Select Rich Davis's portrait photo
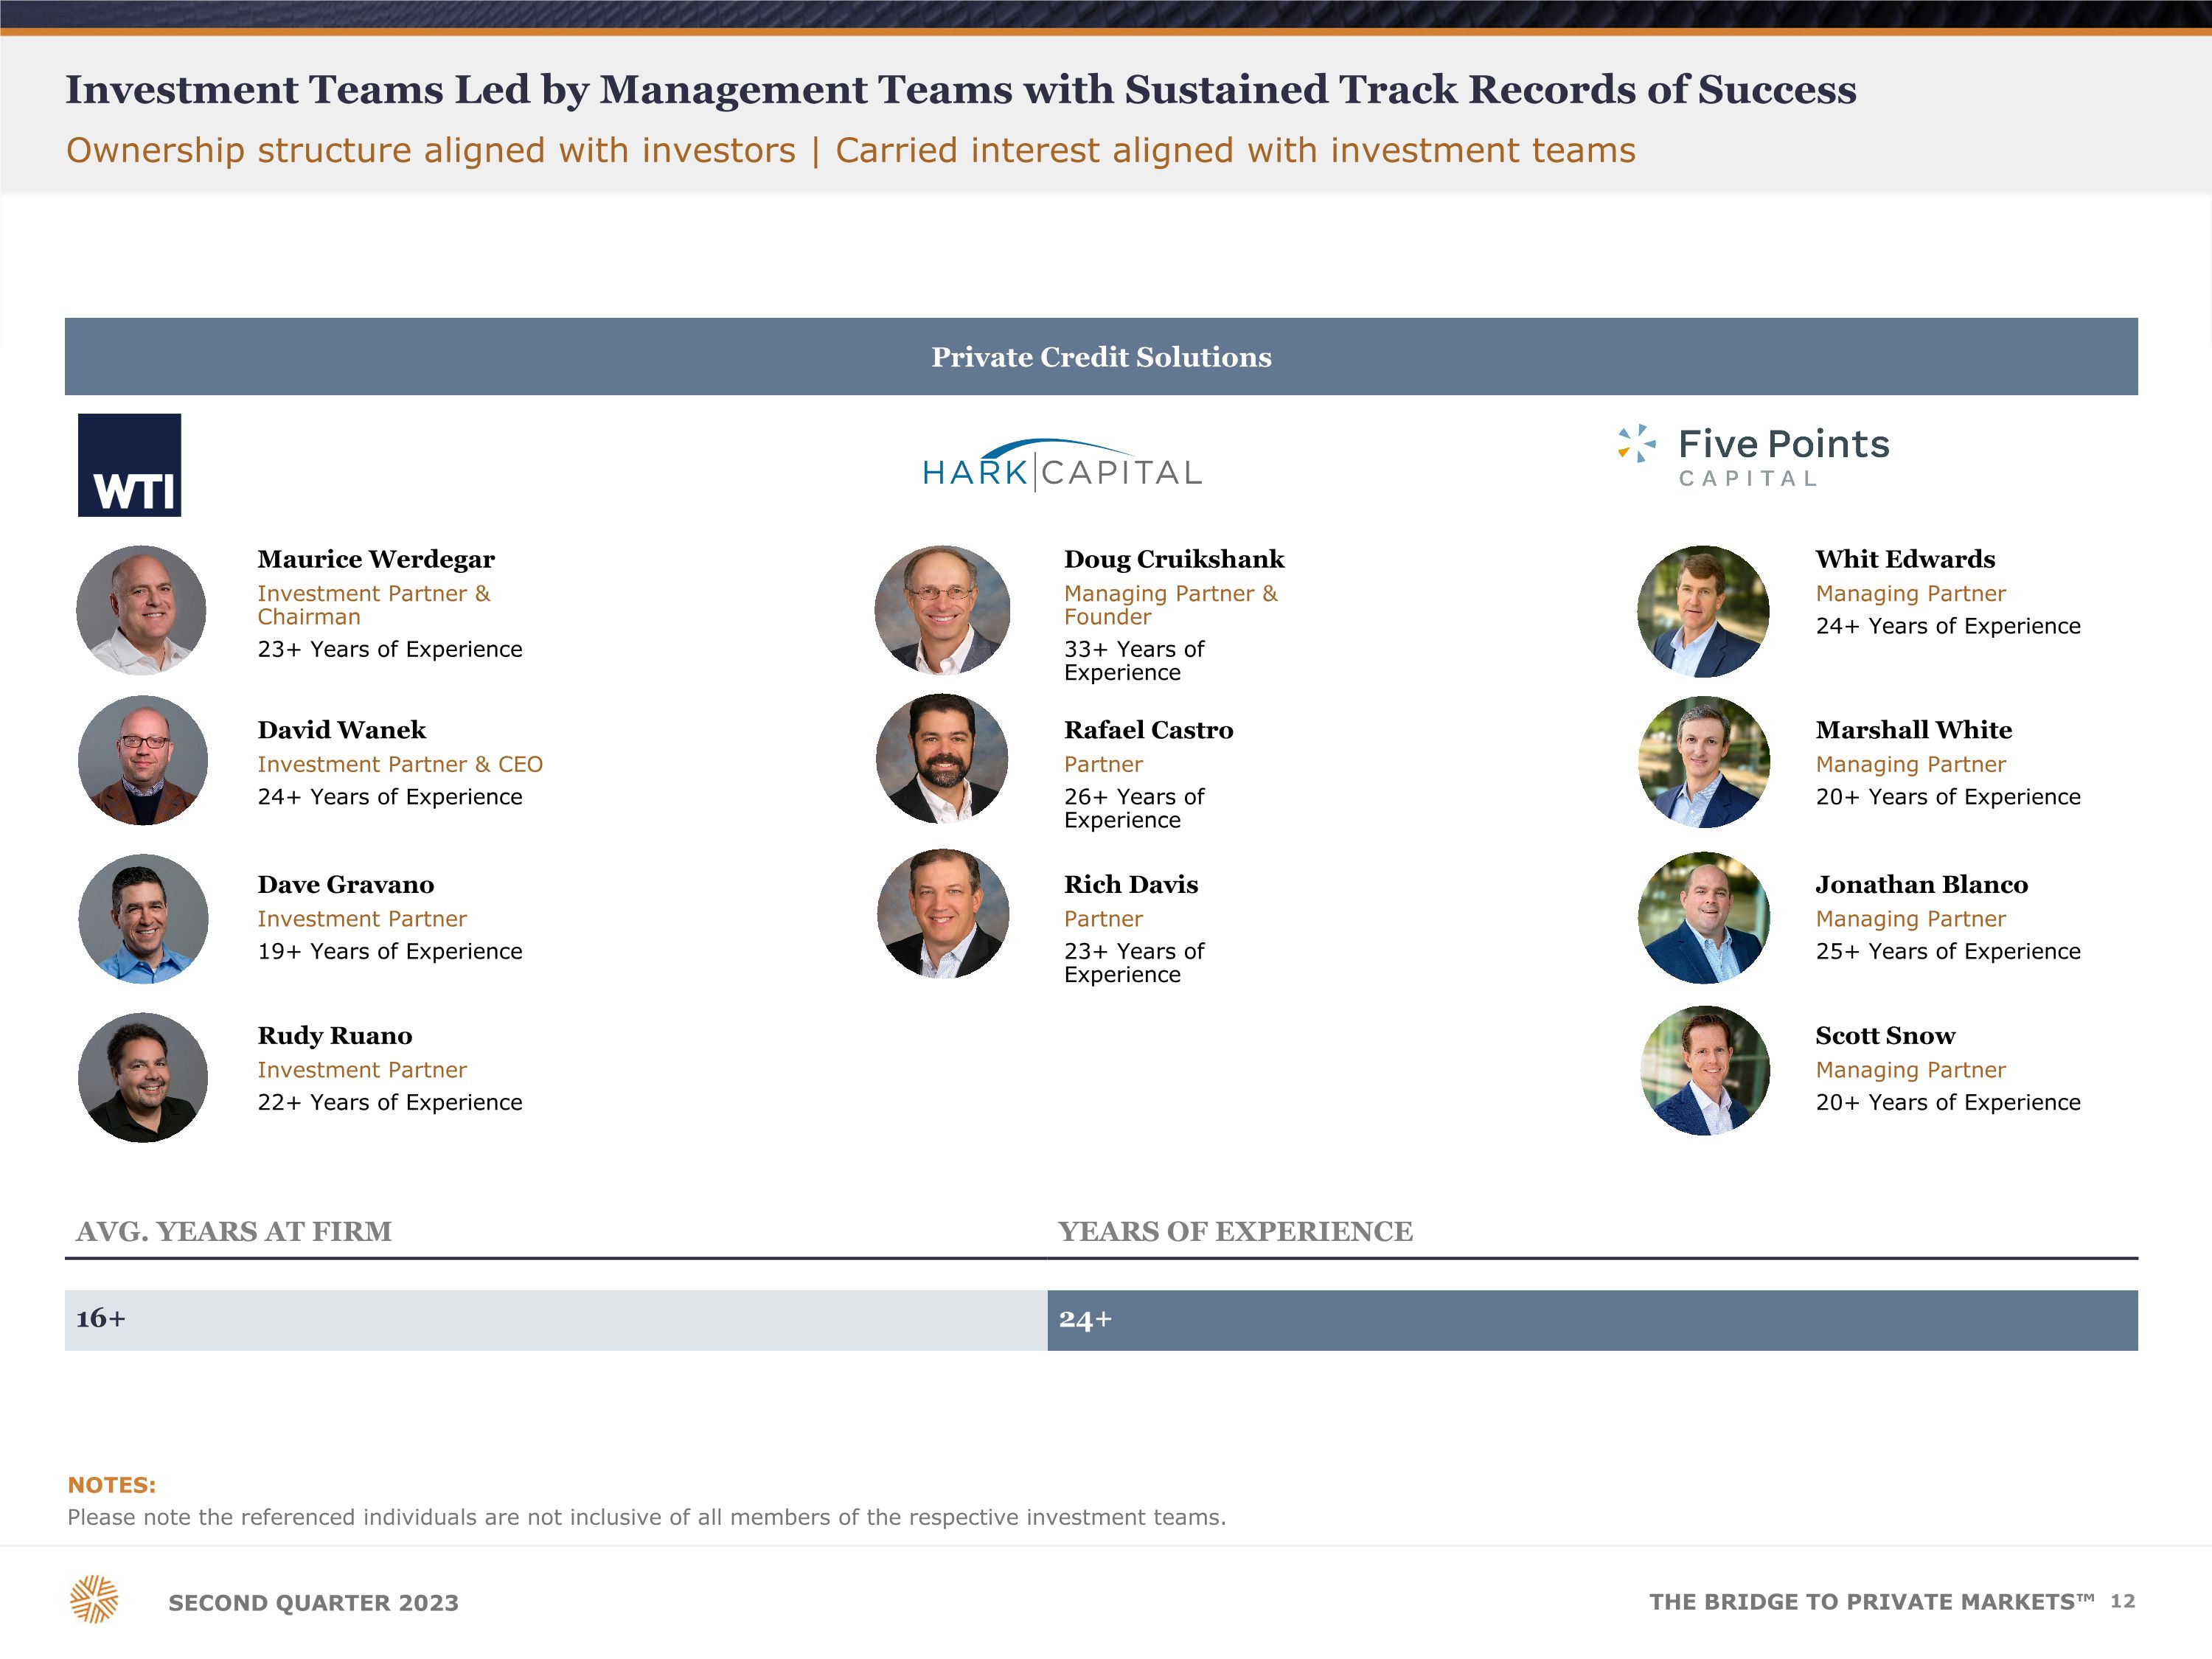Screen dimensions: 2212x1659 tap(943, 914)
